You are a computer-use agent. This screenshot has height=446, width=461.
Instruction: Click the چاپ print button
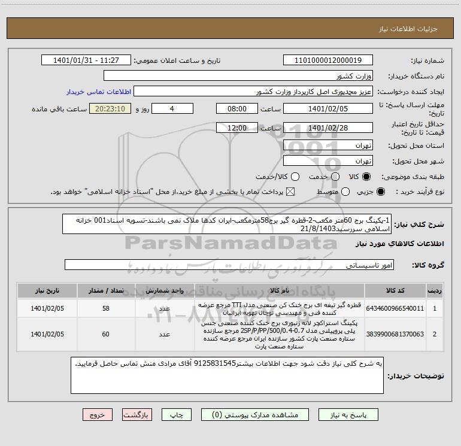177,414
